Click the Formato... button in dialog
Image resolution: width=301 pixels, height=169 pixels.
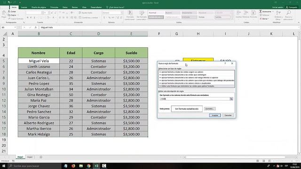tap(210, 108)
